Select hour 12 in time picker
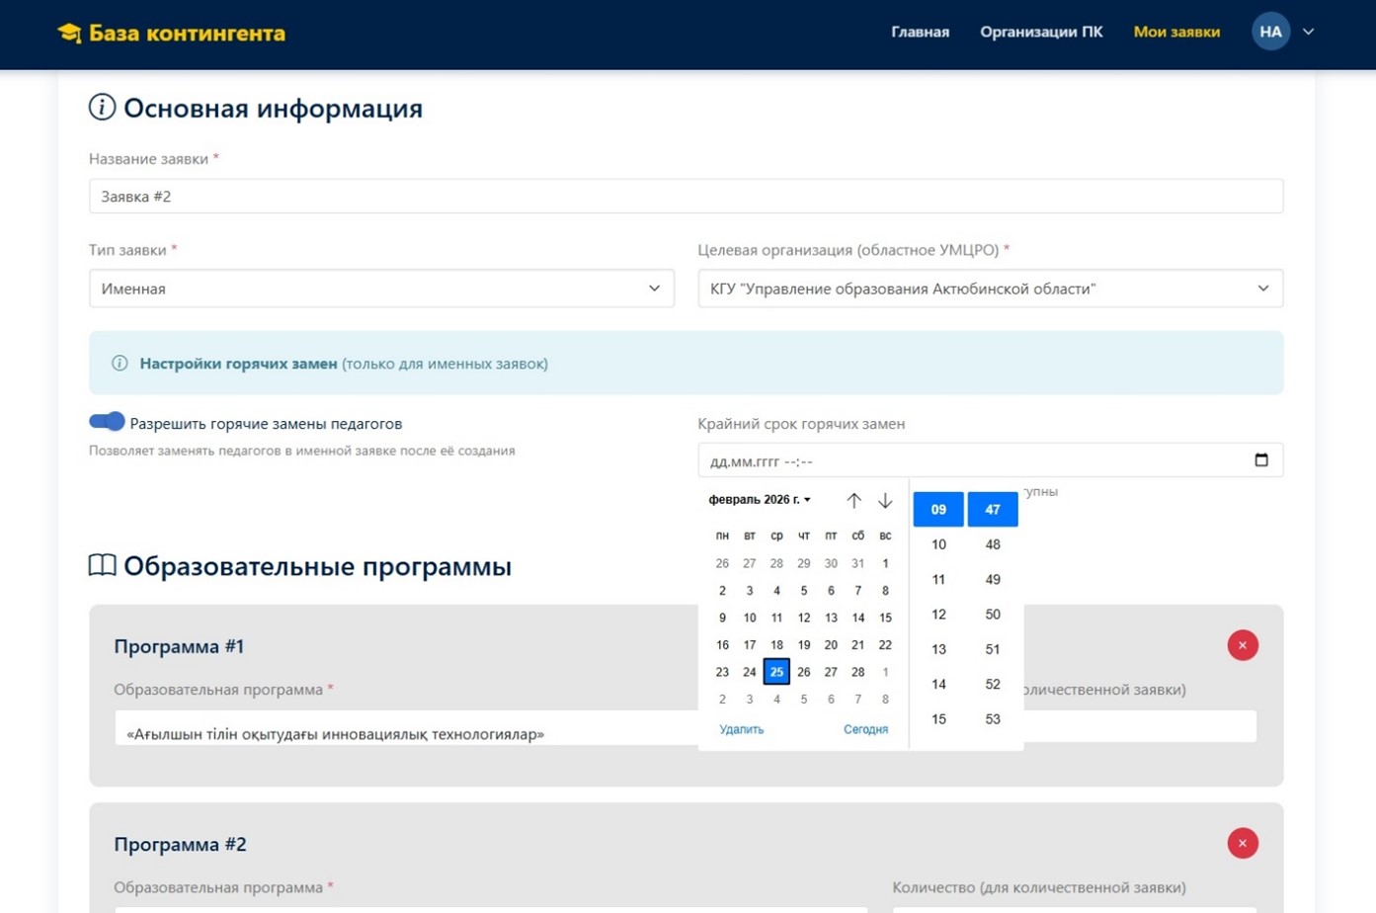Image resolution: width=1376 pixels, height=913 pixels. pos(938,615)
